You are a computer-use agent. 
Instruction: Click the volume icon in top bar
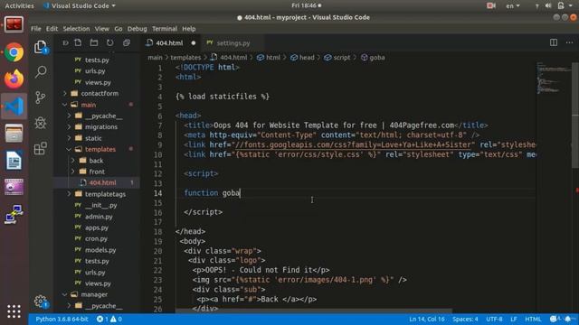click(548, 6)
